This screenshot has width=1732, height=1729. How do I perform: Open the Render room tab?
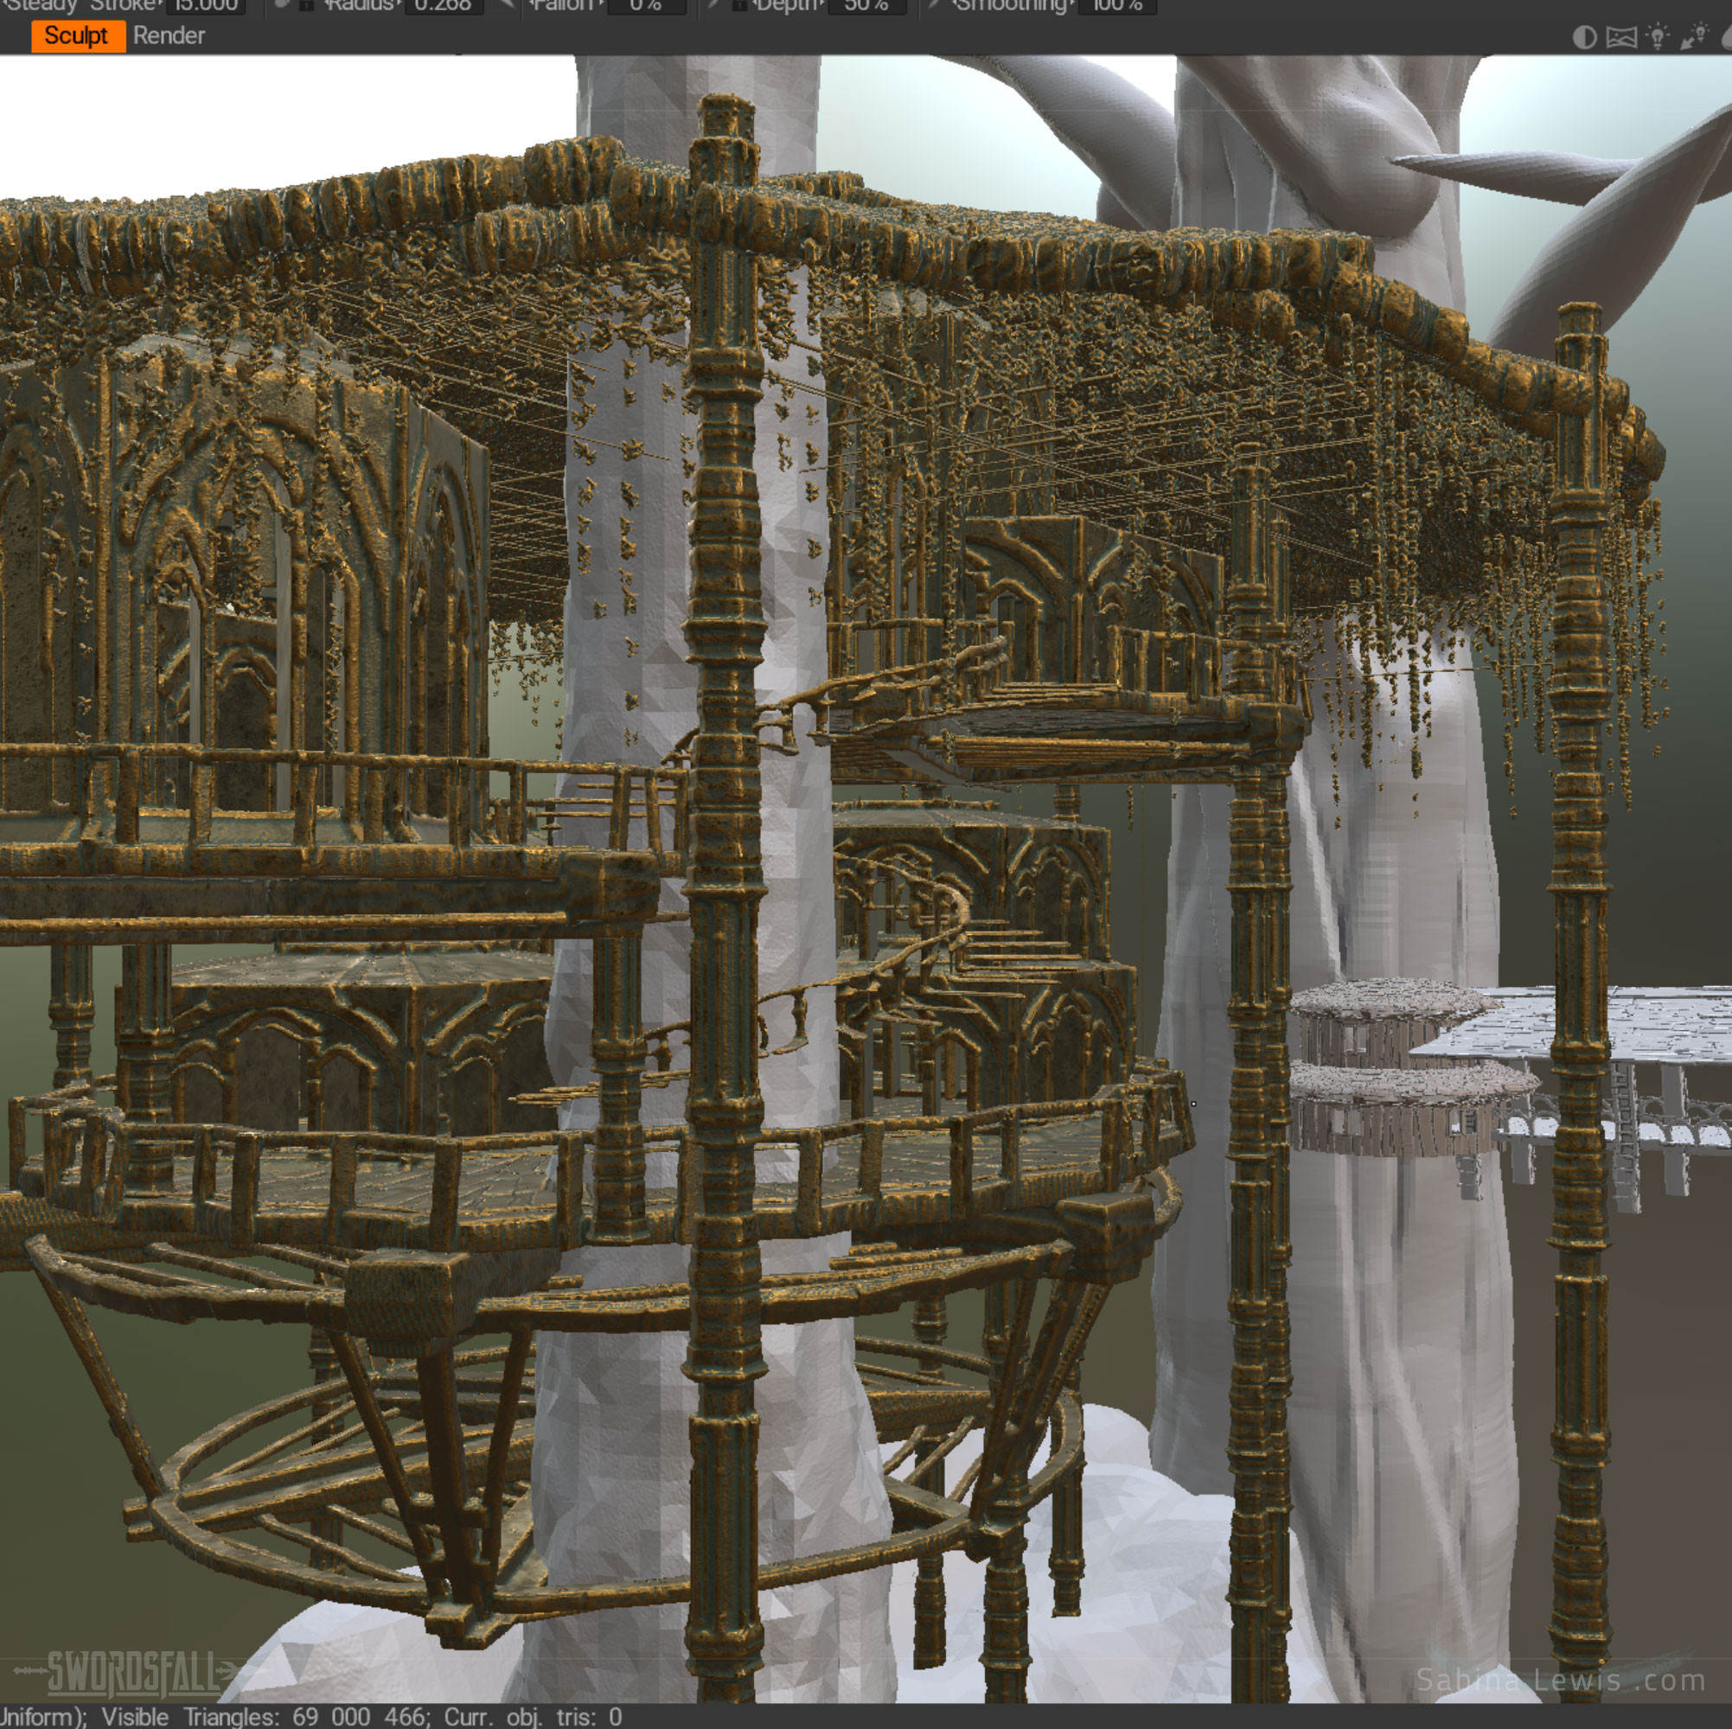(169, 35)
